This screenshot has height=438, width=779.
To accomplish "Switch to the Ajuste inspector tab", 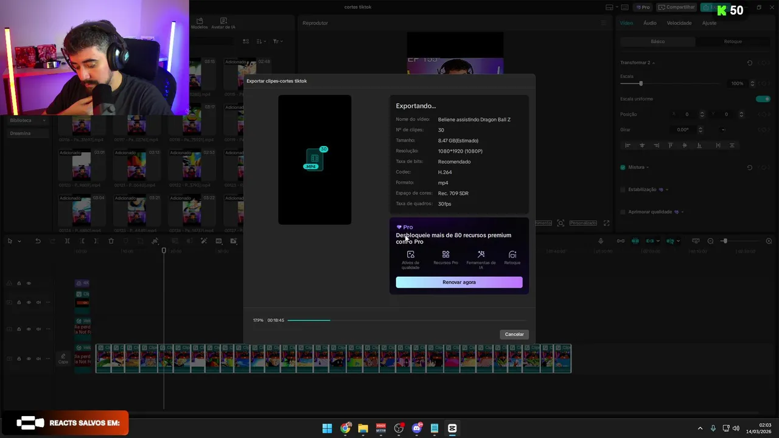I will [709, 23].
